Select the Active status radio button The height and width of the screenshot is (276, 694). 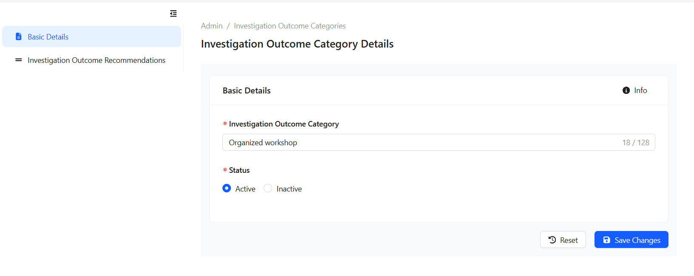[x=227, y=188]
